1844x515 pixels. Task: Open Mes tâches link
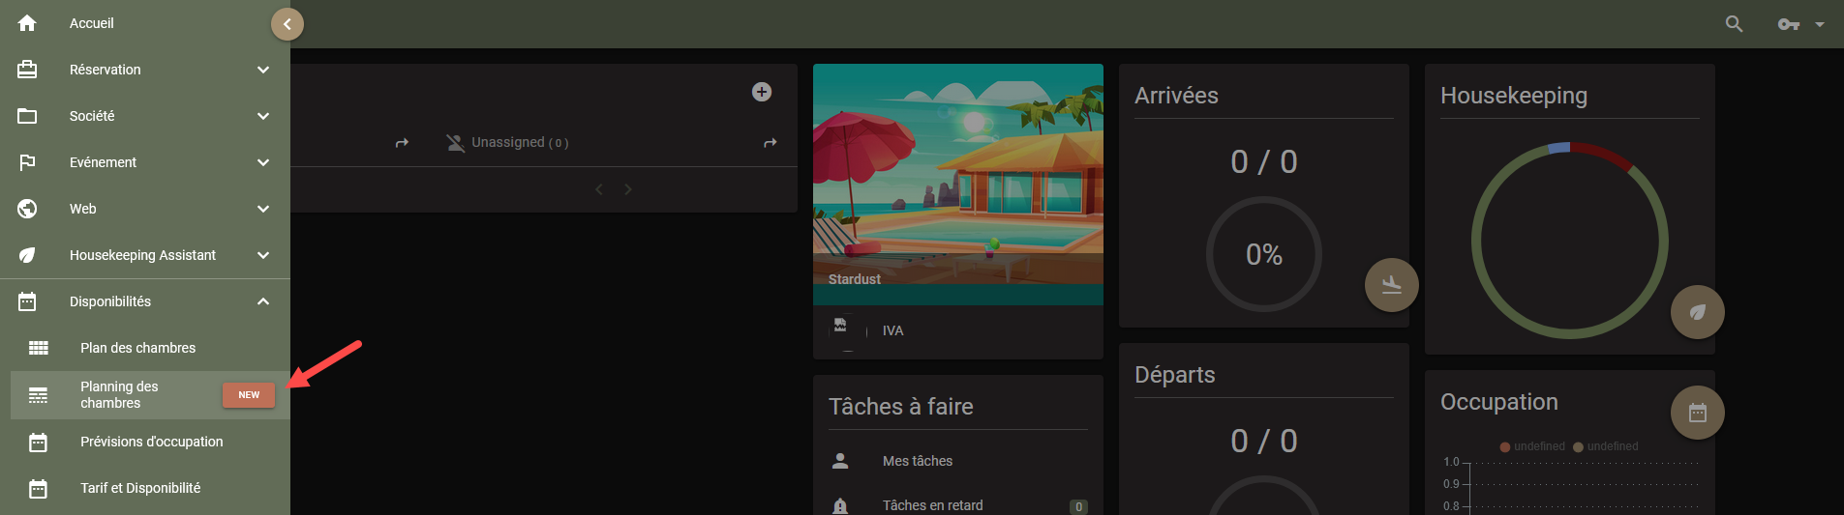coord(918,461)
